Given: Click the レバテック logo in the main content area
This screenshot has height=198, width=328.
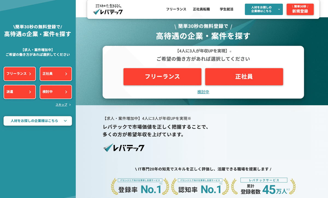Looking at the screenshot, I should pos(124,148).
